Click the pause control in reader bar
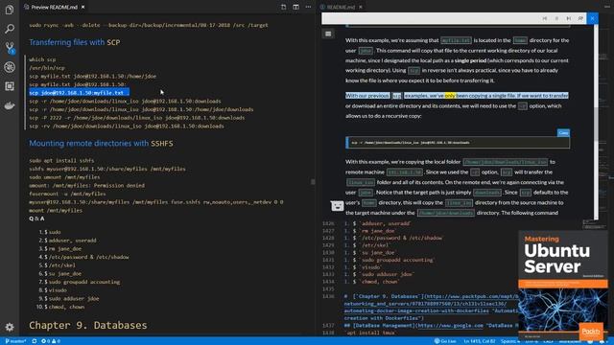This screenshot has height=345, width=614. pyautogui.click(x=556, y=18)
